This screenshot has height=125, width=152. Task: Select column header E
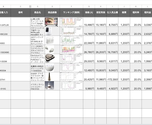[52, 7]
